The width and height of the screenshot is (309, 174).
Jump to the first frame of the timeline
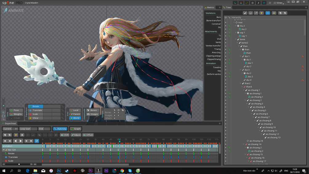[5, 141]
